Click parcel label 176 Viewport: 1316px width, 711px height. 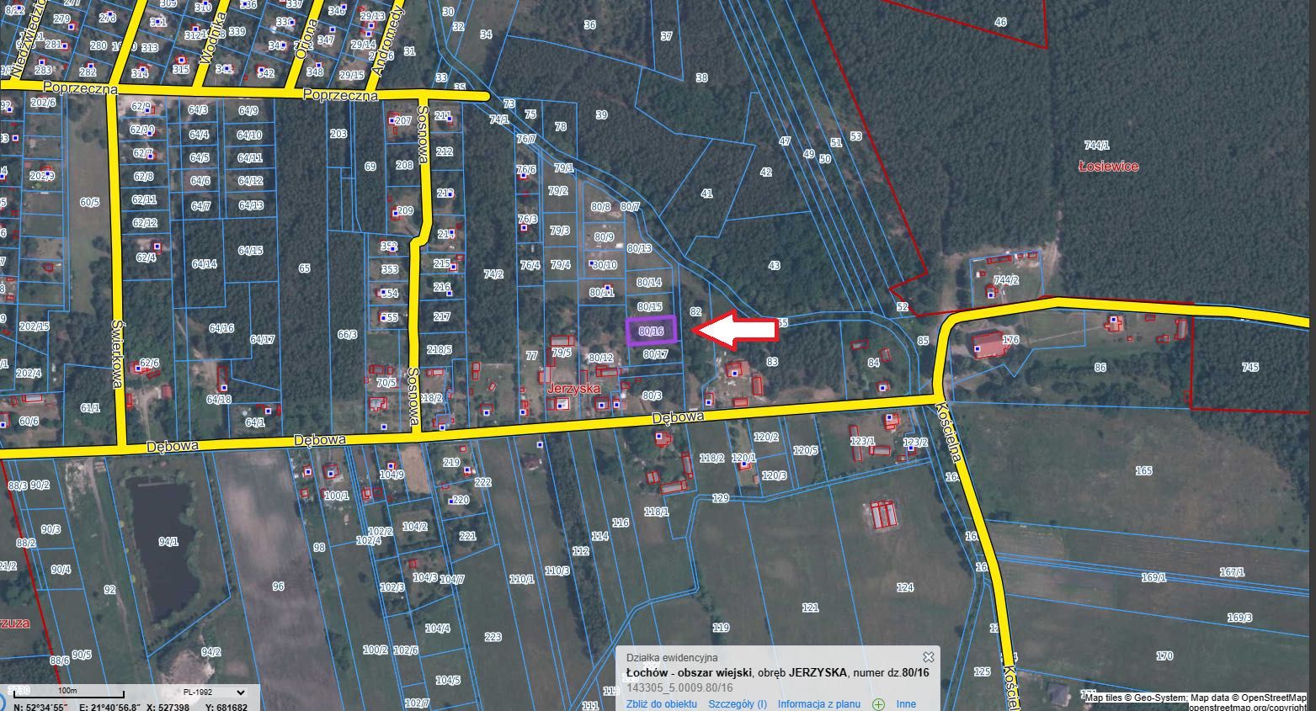tap(1010, 340)
